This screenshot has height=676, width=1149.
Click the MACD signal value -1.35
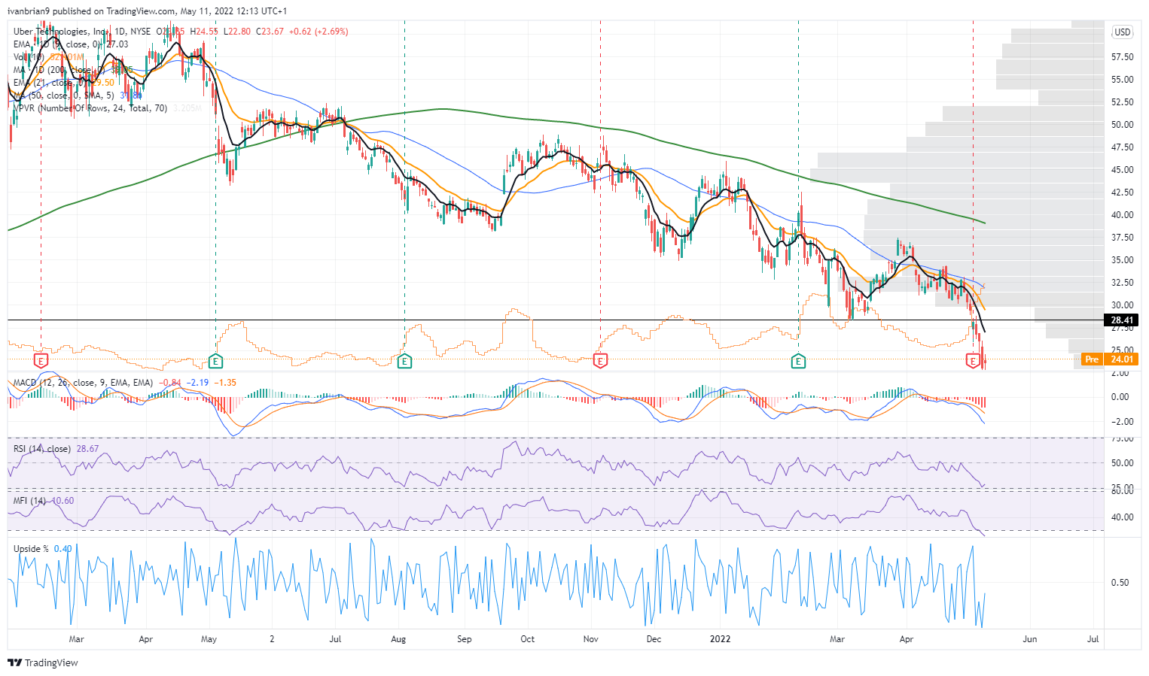pos(225,383)
